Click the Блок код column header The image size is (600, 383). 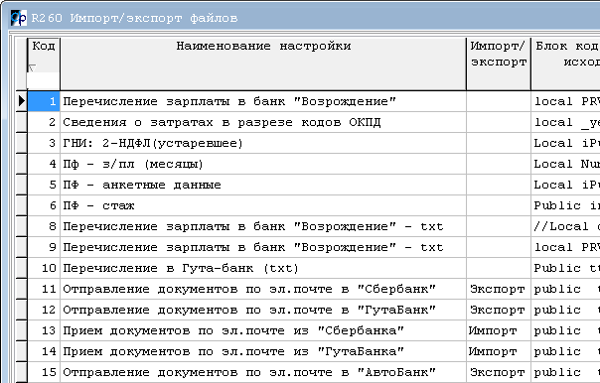[x=566, y=64]
